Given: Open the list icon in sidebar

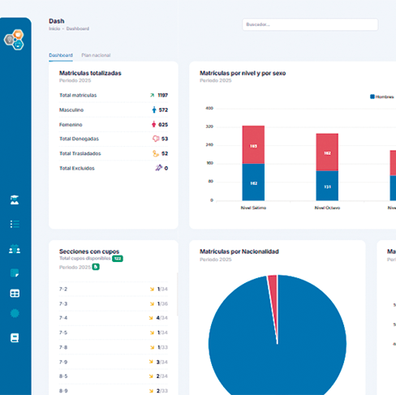Looking at the screenshot, I should [15, 224].
